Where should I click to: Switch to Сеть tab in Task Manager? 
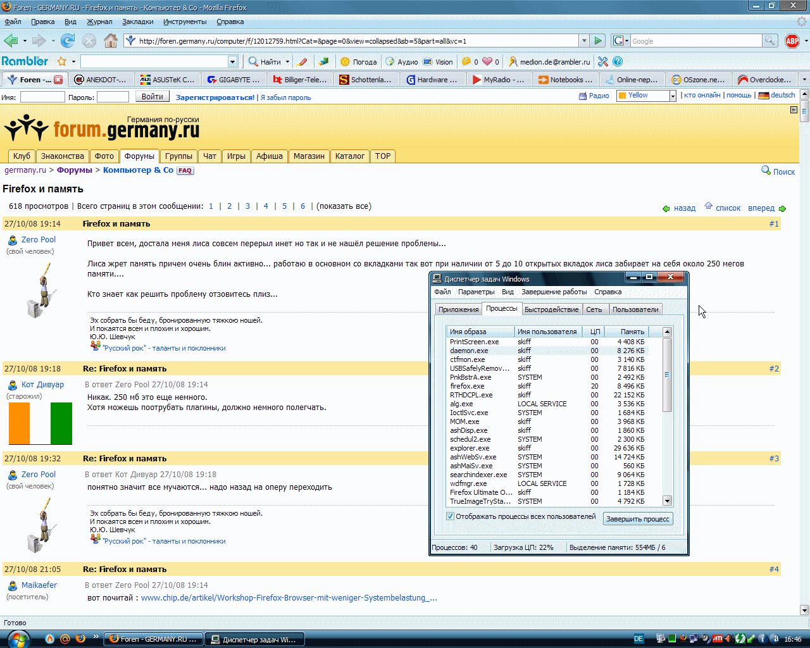[594, 309]
